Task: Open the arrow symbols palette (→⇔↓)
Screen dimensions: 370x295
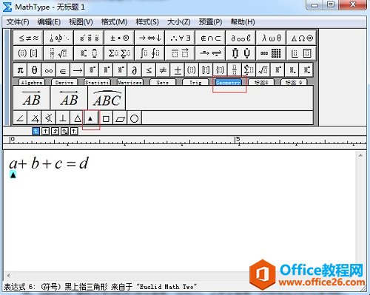Action: 149,38
